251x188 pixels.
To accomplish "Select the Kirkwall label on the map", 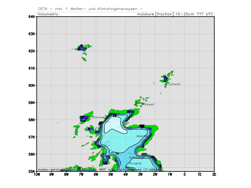I will [x=148, y=104].
